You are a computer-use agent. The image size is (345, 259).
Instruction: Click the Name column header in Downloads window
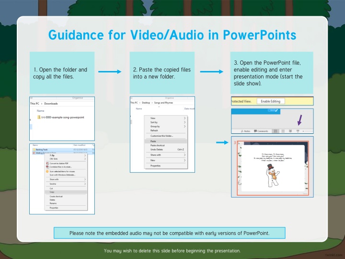[40, 111]
